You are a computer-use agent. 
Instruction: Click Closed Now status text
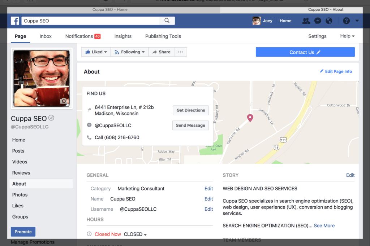108,234
